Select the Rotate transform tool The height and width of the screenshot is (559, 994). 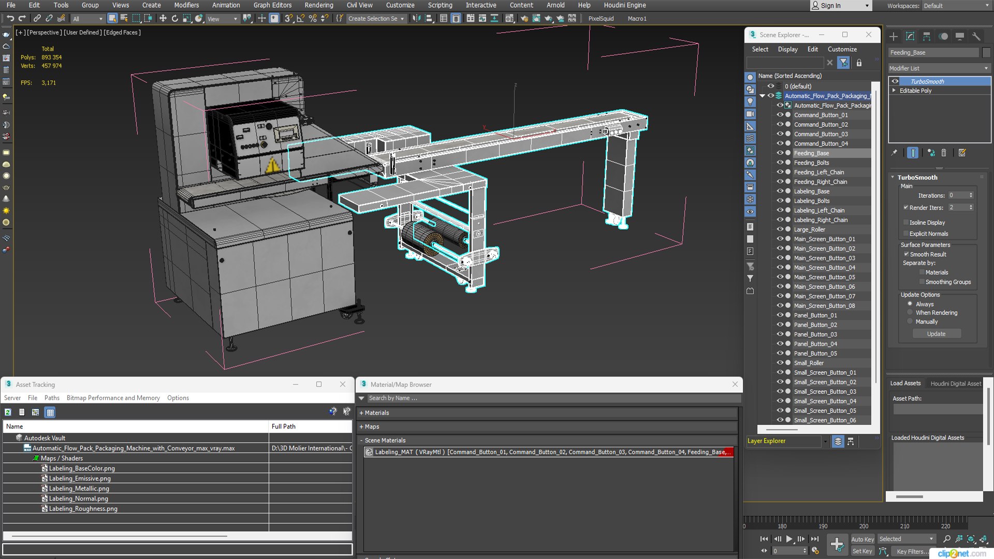[175, 19]
